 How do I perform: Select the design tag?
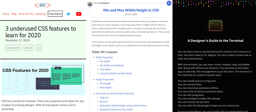pyautogui.click(x=28, y=48)
